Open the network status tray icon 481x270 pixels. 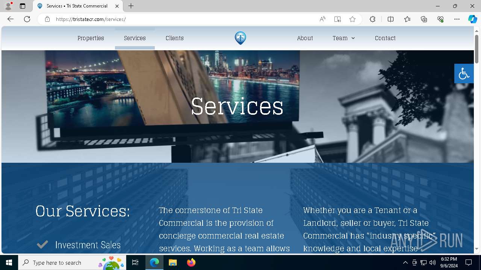[423, 262]
